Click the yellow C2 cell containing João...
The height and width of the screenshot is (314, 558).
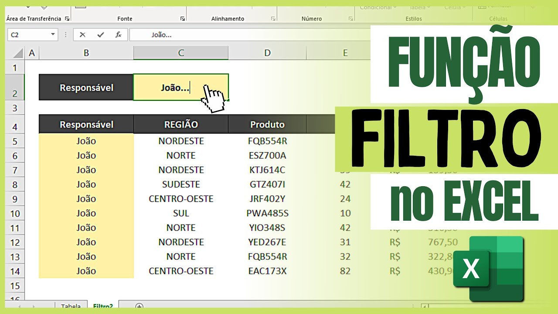pyautogui.click(x=181, y=87)
